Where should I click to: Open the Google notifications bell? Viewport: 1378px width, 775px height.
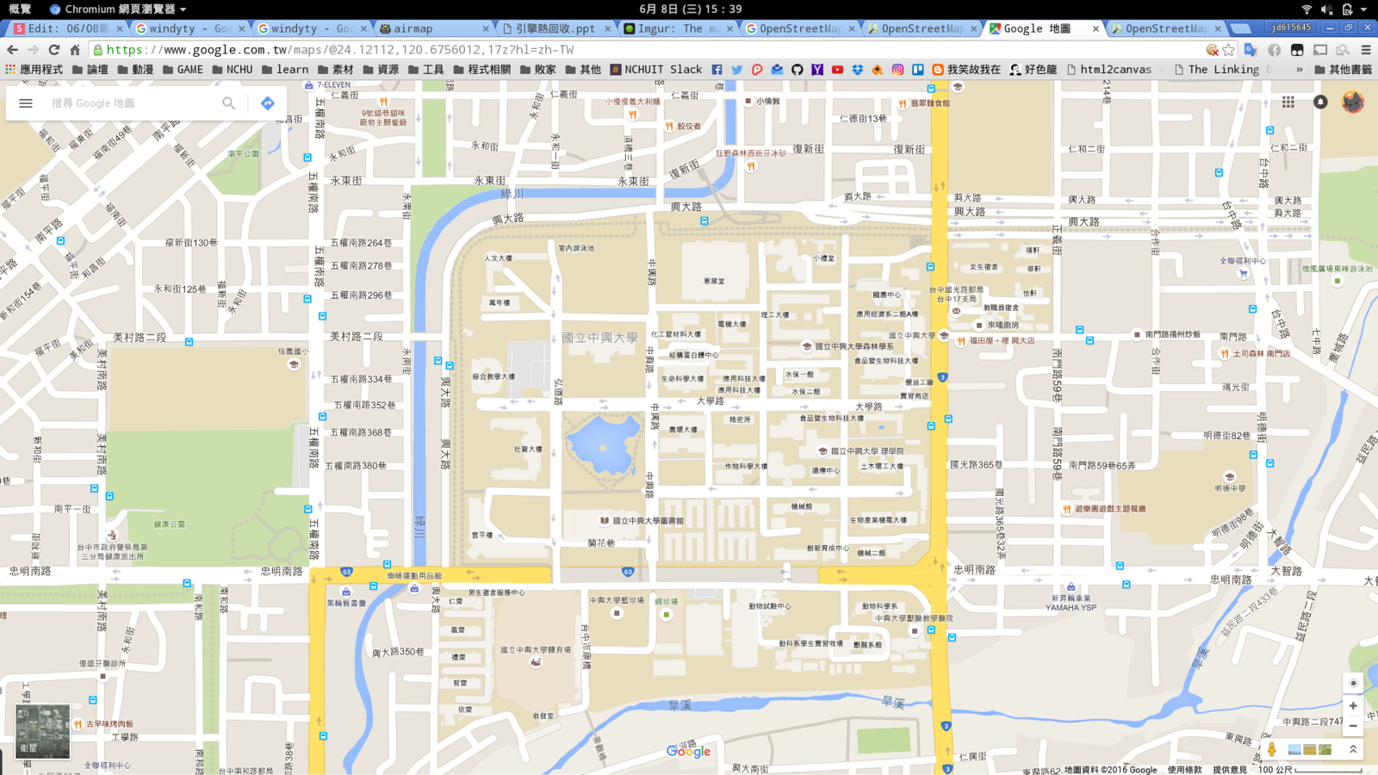[1320, 102]
